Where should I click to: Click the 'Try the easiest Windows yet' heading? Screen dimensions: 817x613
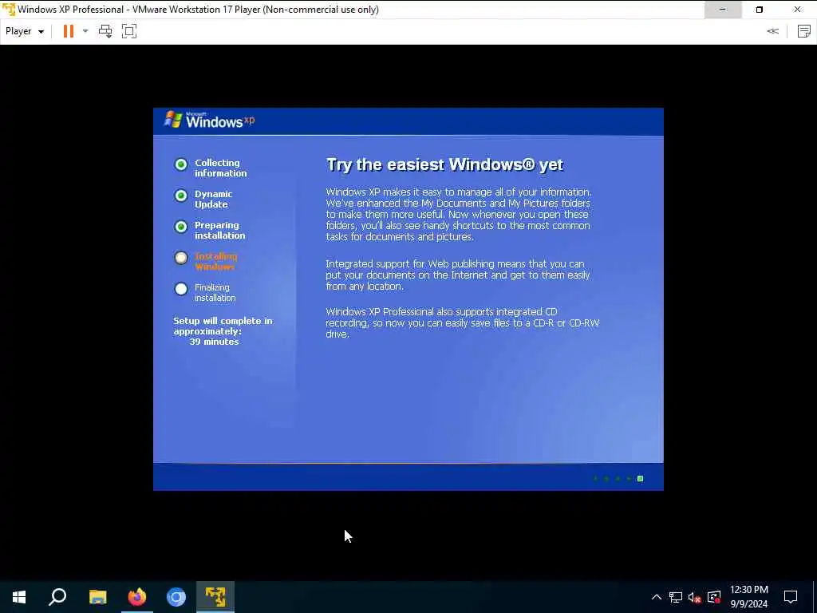[444, 164]
